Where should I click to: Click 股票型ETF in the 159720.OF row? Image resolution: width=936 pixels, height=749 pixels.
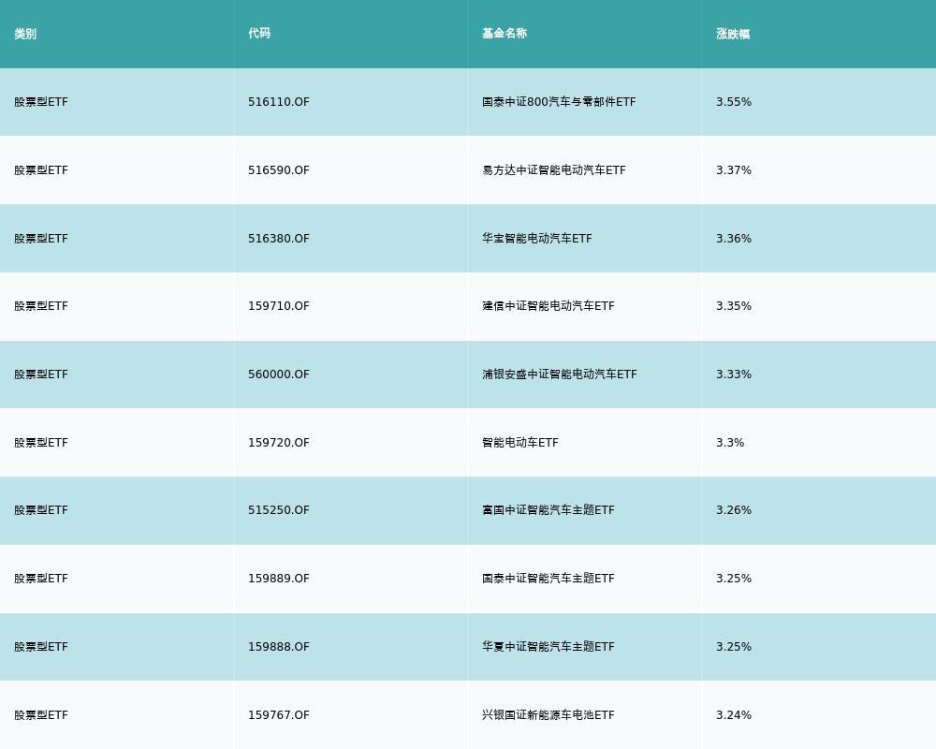41,443
